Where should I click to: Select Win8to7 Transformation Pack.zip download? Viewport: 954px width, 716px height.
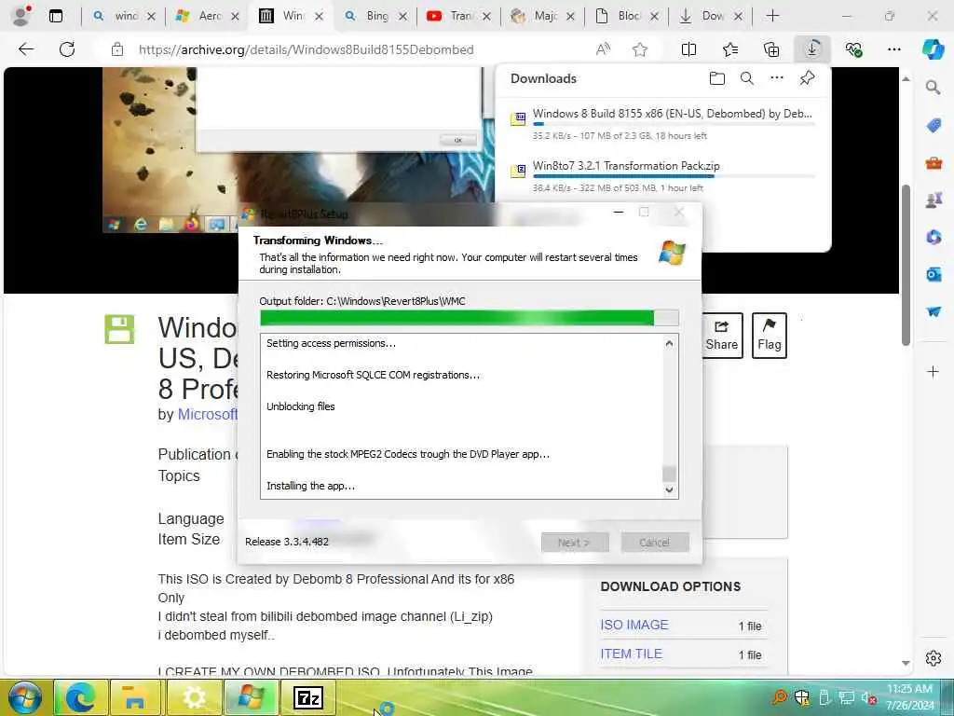(663, 176)
